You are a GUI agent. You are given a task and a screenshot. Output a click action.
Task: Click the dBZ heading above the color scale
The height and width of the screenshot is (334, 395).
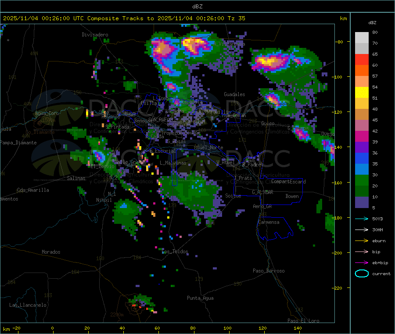tap(372, 23)
